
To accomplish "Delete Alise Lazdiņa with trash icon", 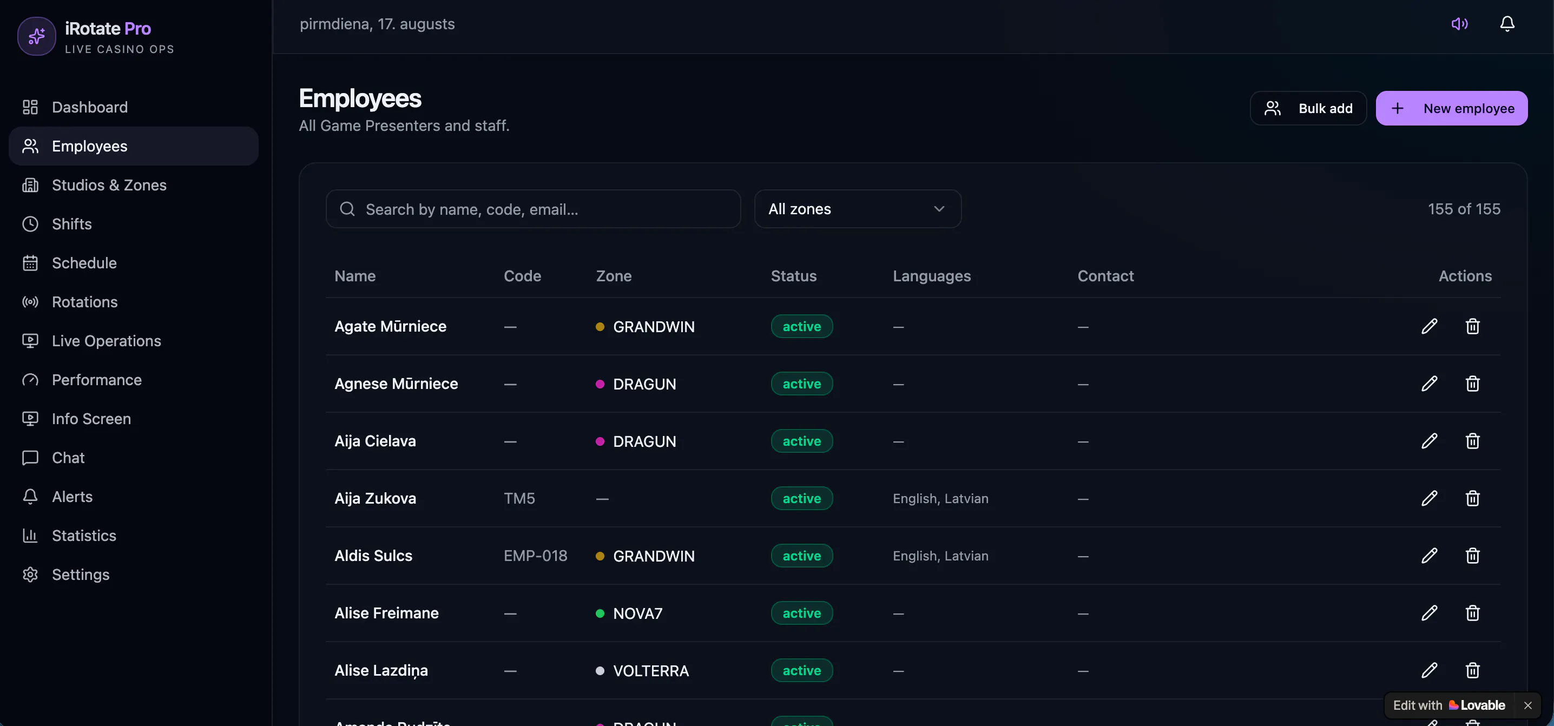I will tap(1472, 670).
